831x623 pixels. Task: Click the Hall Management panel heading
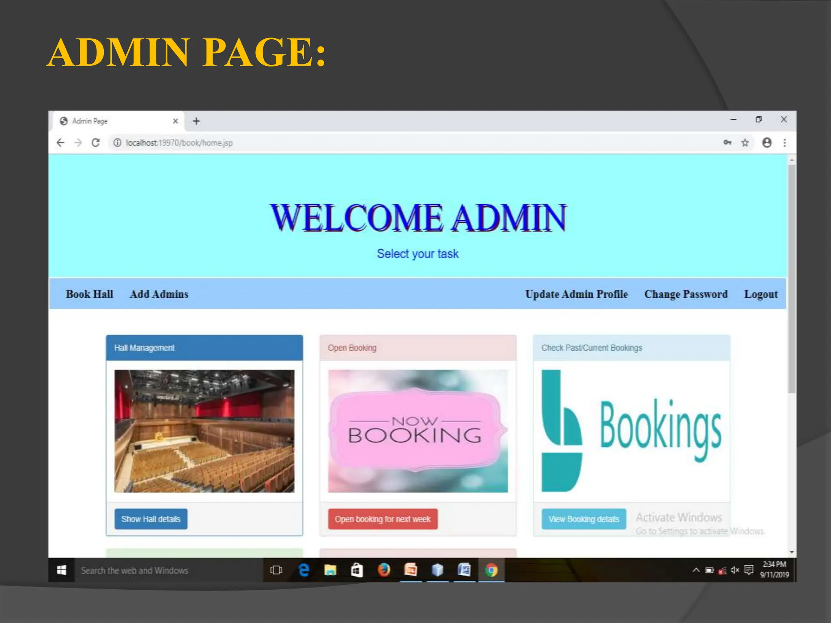tap(205, 348)
